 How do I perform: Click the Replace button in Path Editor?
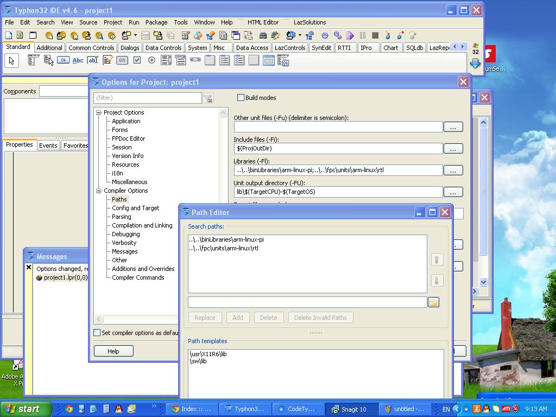point(205,317)
